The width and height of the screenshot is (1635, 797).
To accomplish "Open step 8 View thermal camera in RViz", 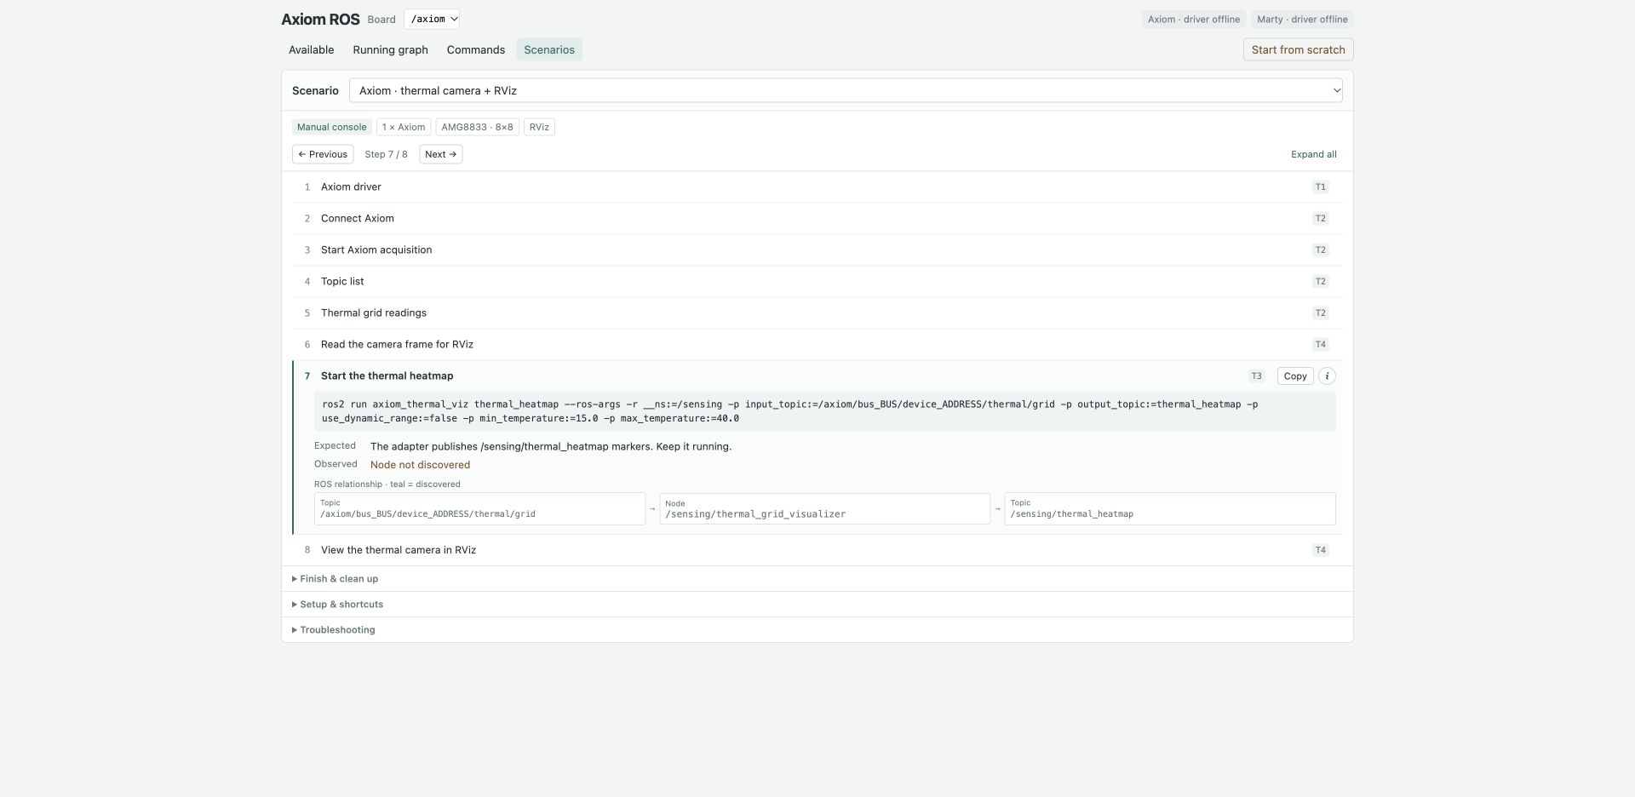I will tap(817, 550).
